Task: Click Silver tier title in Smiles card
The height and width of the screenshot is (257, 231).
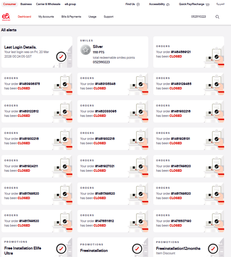Action: point(98,47)
